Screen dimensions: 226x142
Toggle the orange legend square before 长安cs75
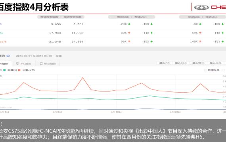(x=19, y=70)
